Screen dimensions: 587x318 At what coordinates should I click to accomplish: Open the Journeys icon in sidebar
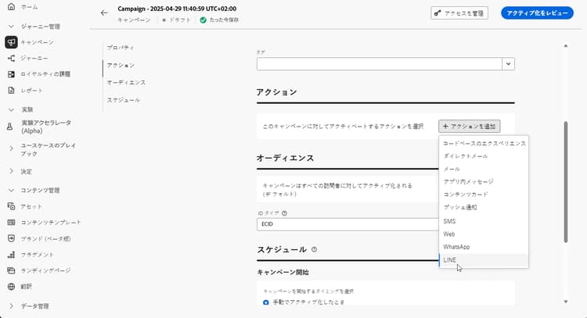(11, 58)
